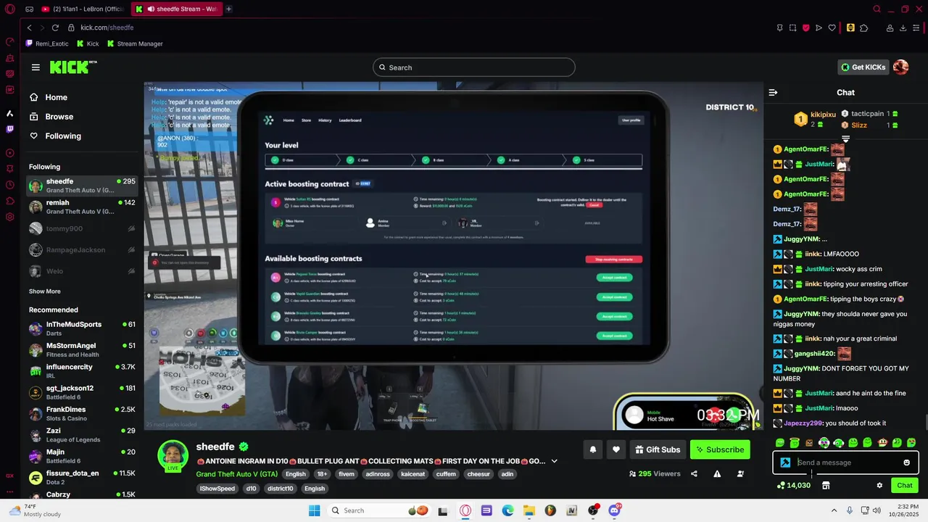The image size is (928, 522).
Task: Open File Explorer from the taskbar
Action: pyautogui.click(x=529, y=510)
